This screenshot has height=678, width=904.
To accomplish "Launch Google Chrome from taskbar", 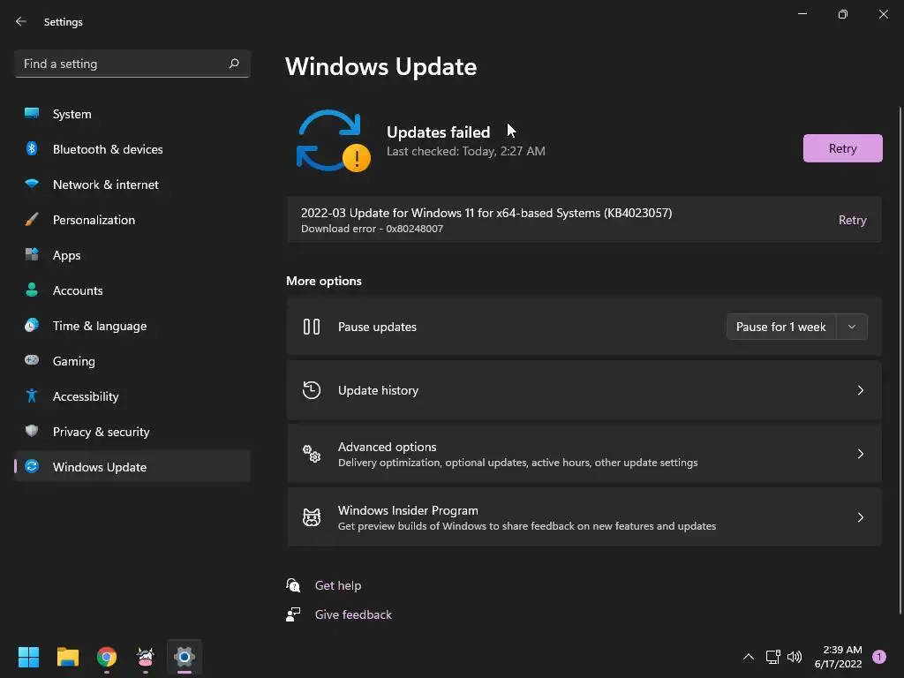I will [107, 657].
